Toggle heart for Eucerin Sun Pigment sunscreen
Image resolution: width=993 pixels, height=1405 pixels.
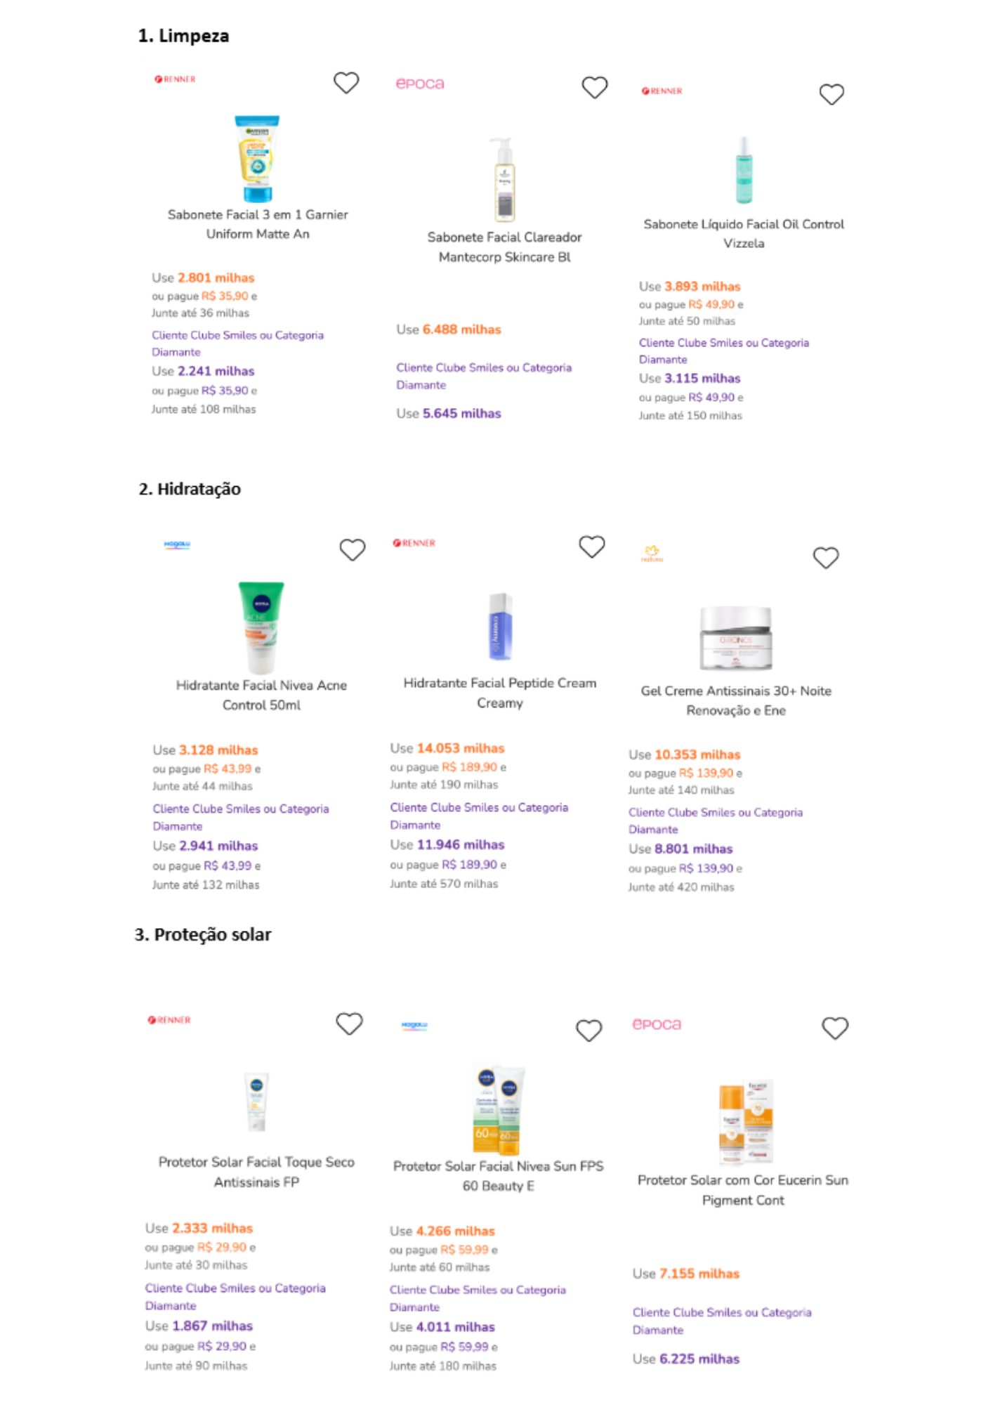pyautogui.click(x=835, y=1028)
